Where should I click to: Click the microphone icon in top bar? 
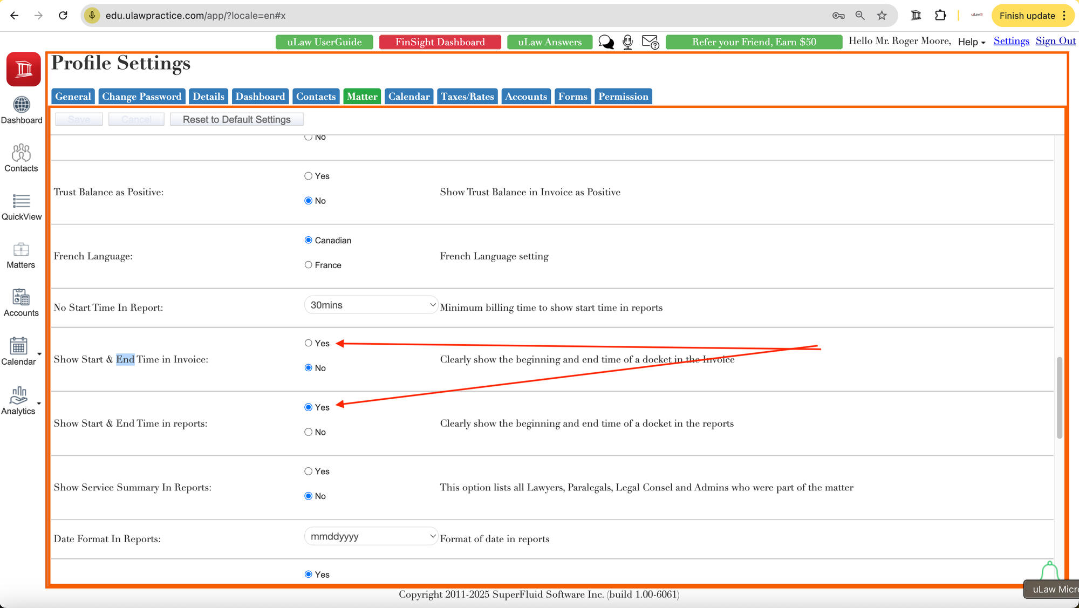627,42
